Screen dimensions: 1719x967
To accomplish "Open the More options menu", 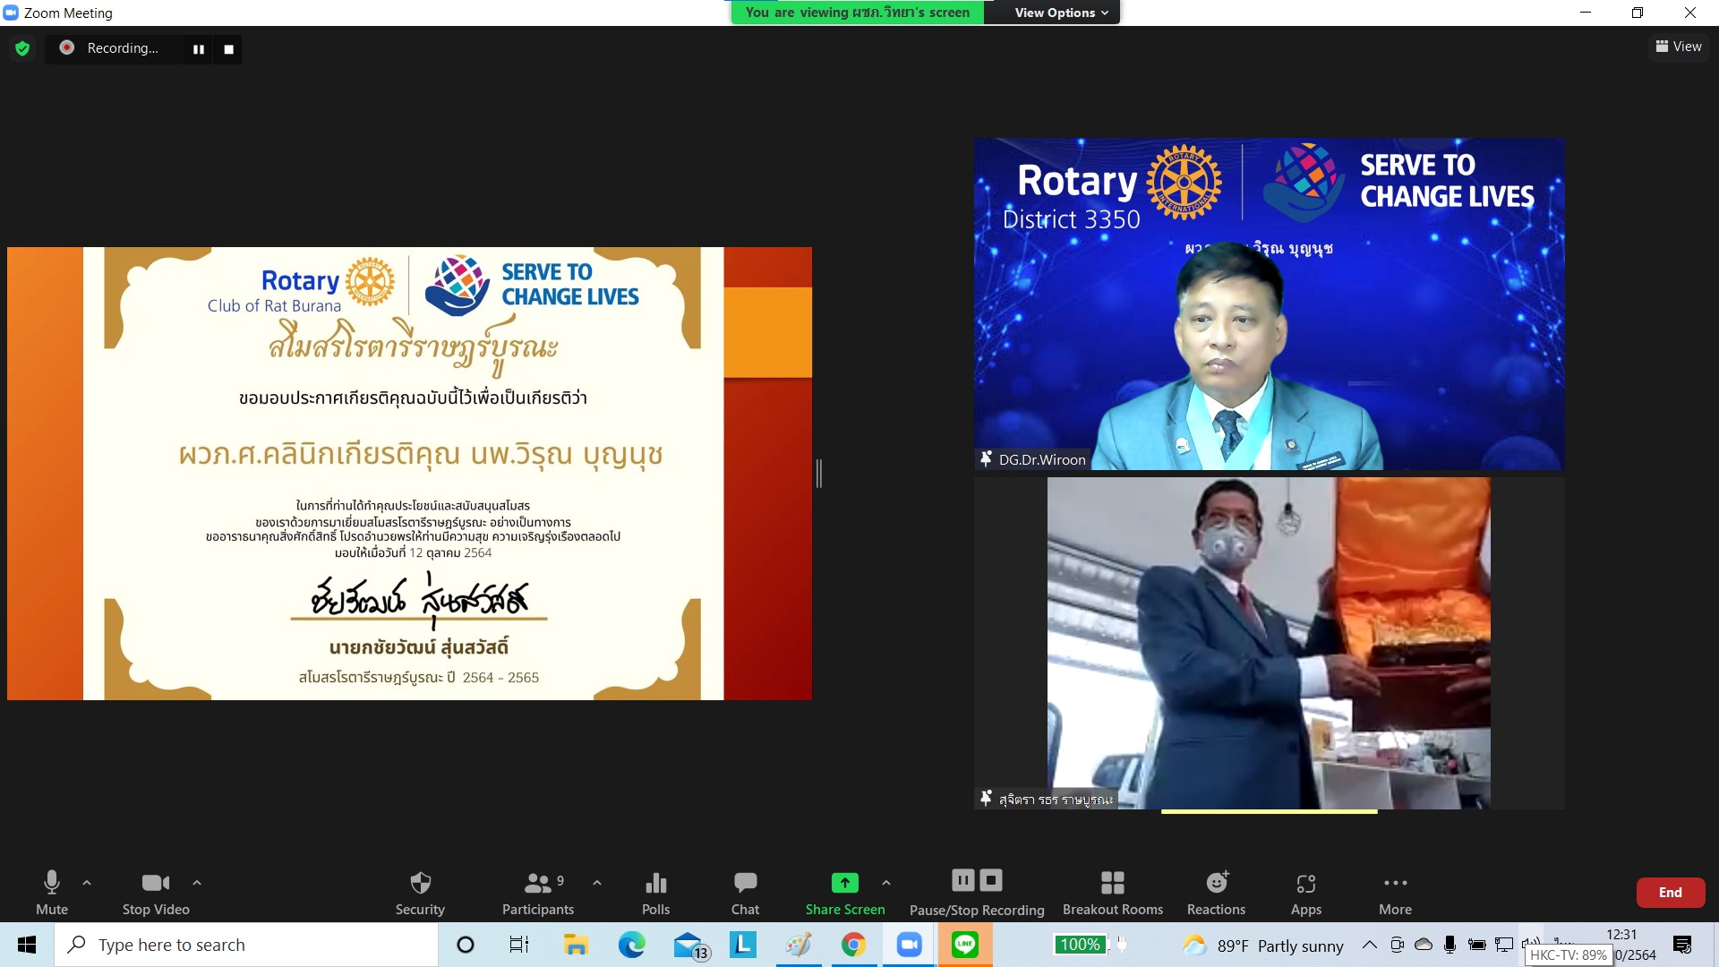I will [1395, 892].
